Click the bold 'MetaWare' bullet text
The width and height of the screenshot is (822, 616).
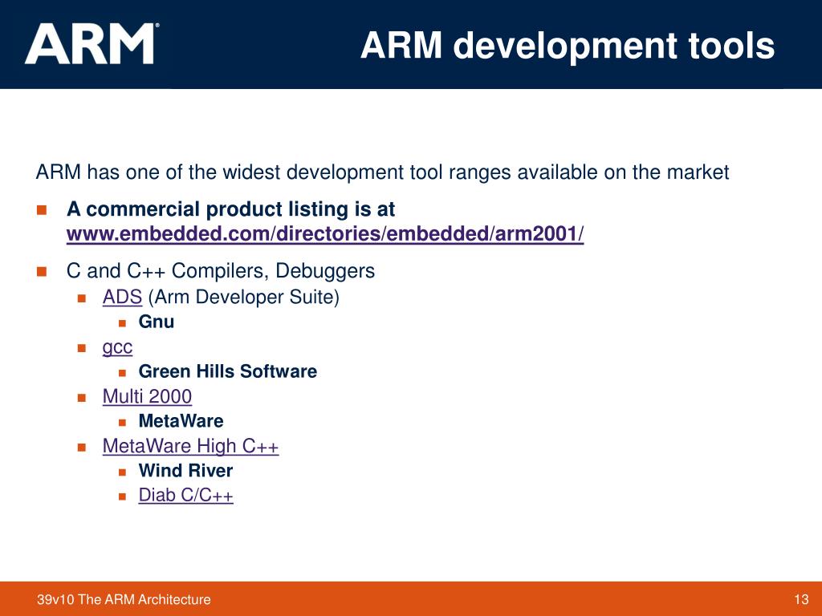click(x=181, y=421)
